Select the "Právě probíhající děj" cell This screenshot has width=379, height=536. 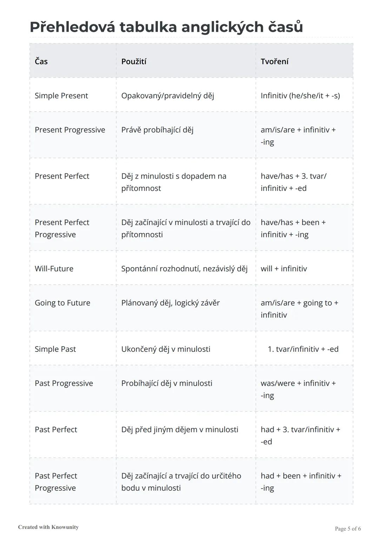click(x=157, y=130)
